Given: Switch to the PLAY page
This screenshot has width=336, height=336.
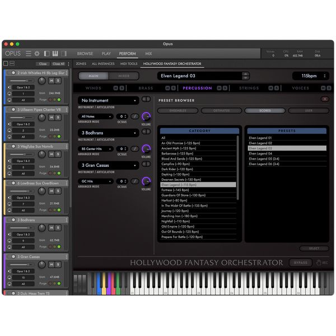Looking at the screenshot, I should pyautogui.click(x=106, y=54).
